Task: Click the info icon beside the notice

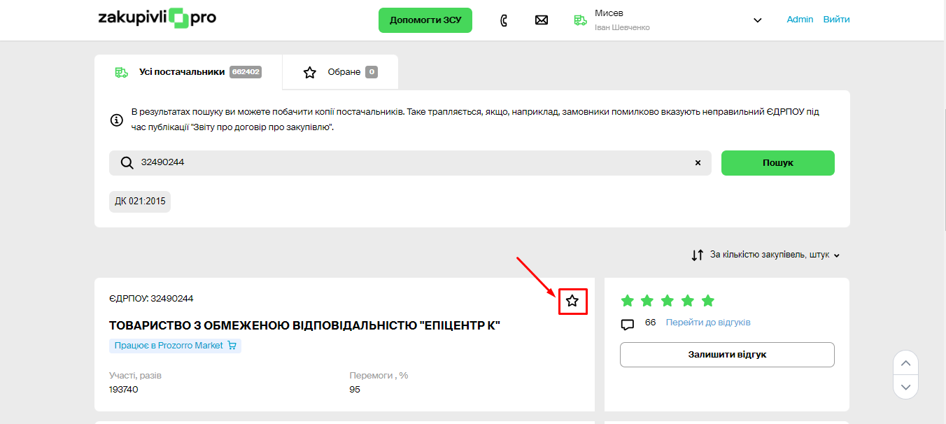Action: (118, 120)
